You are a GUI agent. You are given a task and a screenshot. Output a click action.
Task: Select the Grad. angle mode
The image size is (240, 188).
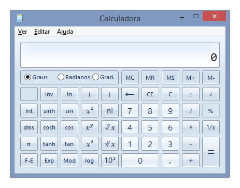pyautogui.click(x=104, y=77)
